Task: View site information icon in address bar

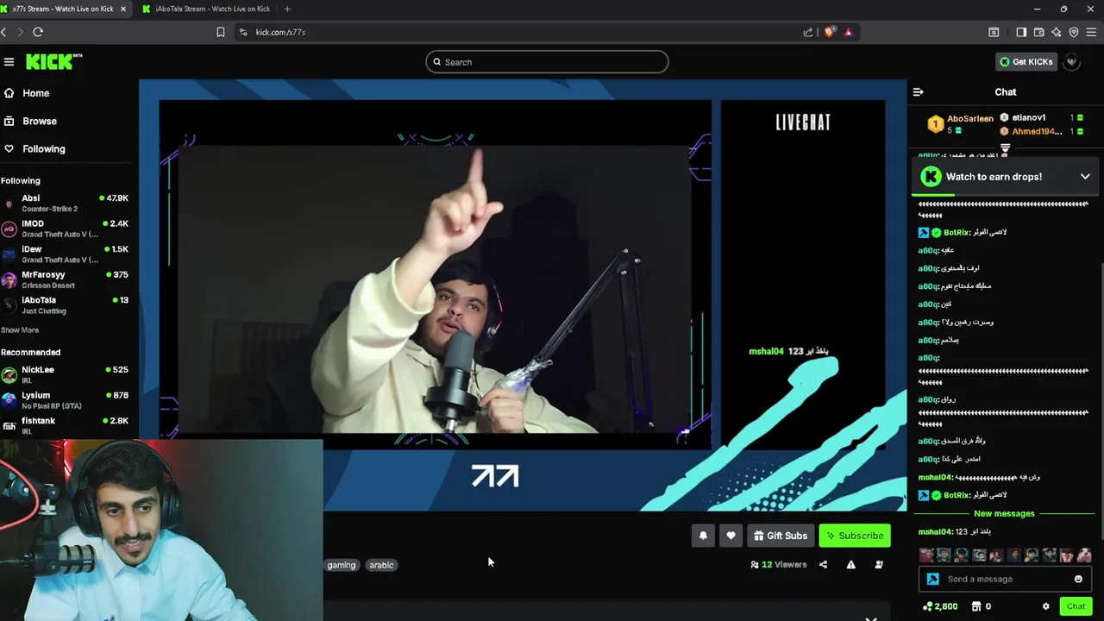Action: [x=242, y=32]
